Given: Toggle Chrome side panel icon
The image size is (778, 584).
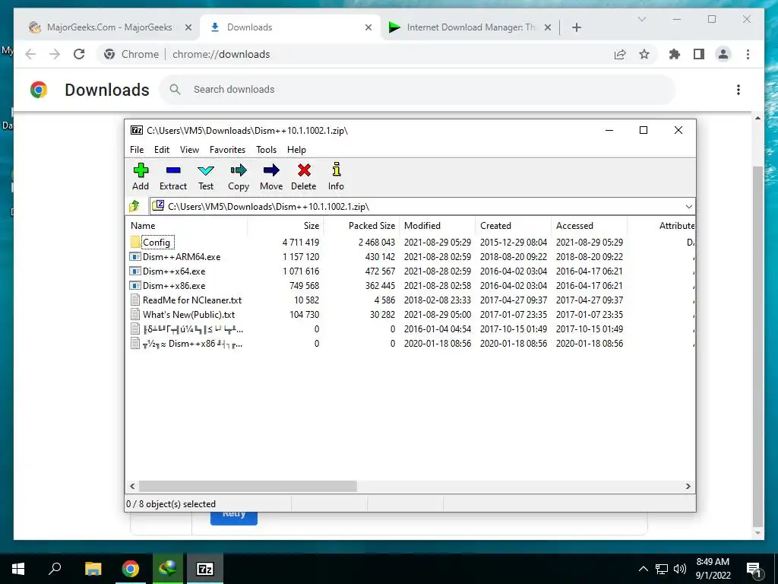Looking at the screenshot, I should 699,54.
